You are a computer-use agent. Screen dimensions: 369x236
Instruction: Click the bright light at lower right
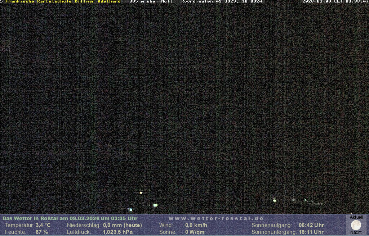(x=275, y=200)
